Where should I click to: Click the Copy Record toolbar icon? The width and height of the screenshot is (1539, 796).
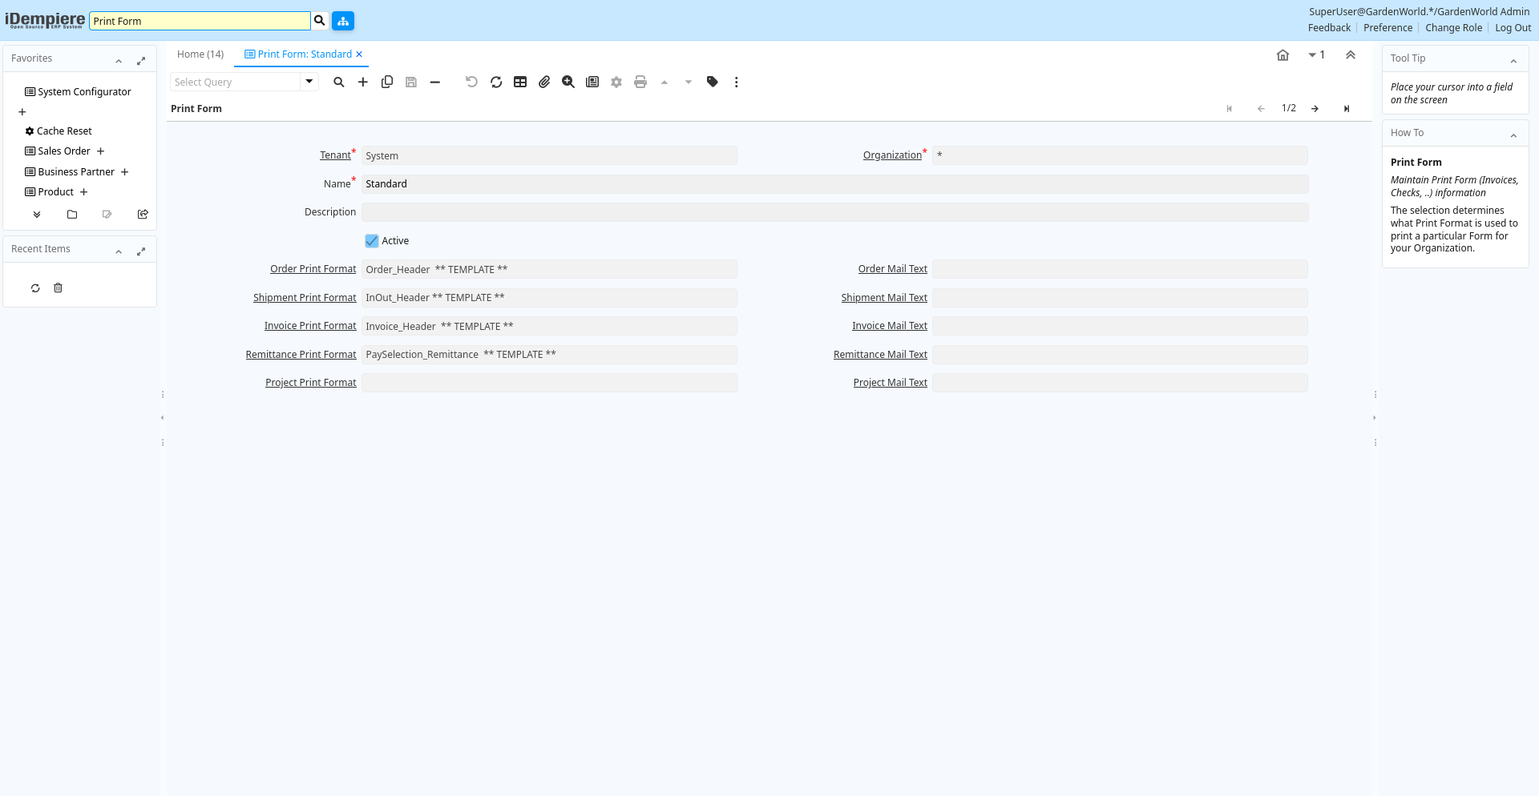coord(387,82)
